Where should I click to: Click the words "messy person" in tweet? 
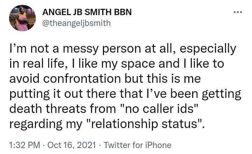pyautogui.click(x=102, y=49)
